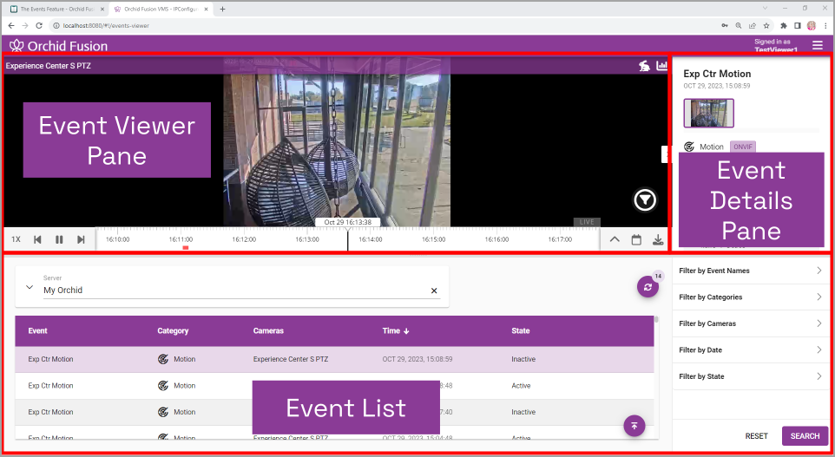
Task: Jump to LIVE video
Action: [587, 222]
